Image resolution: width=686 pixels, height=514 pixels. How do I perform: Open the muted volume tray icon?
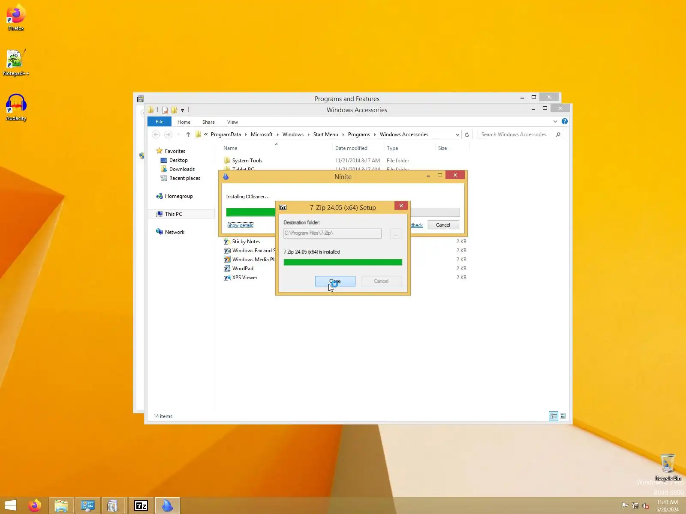coord(646,506)
